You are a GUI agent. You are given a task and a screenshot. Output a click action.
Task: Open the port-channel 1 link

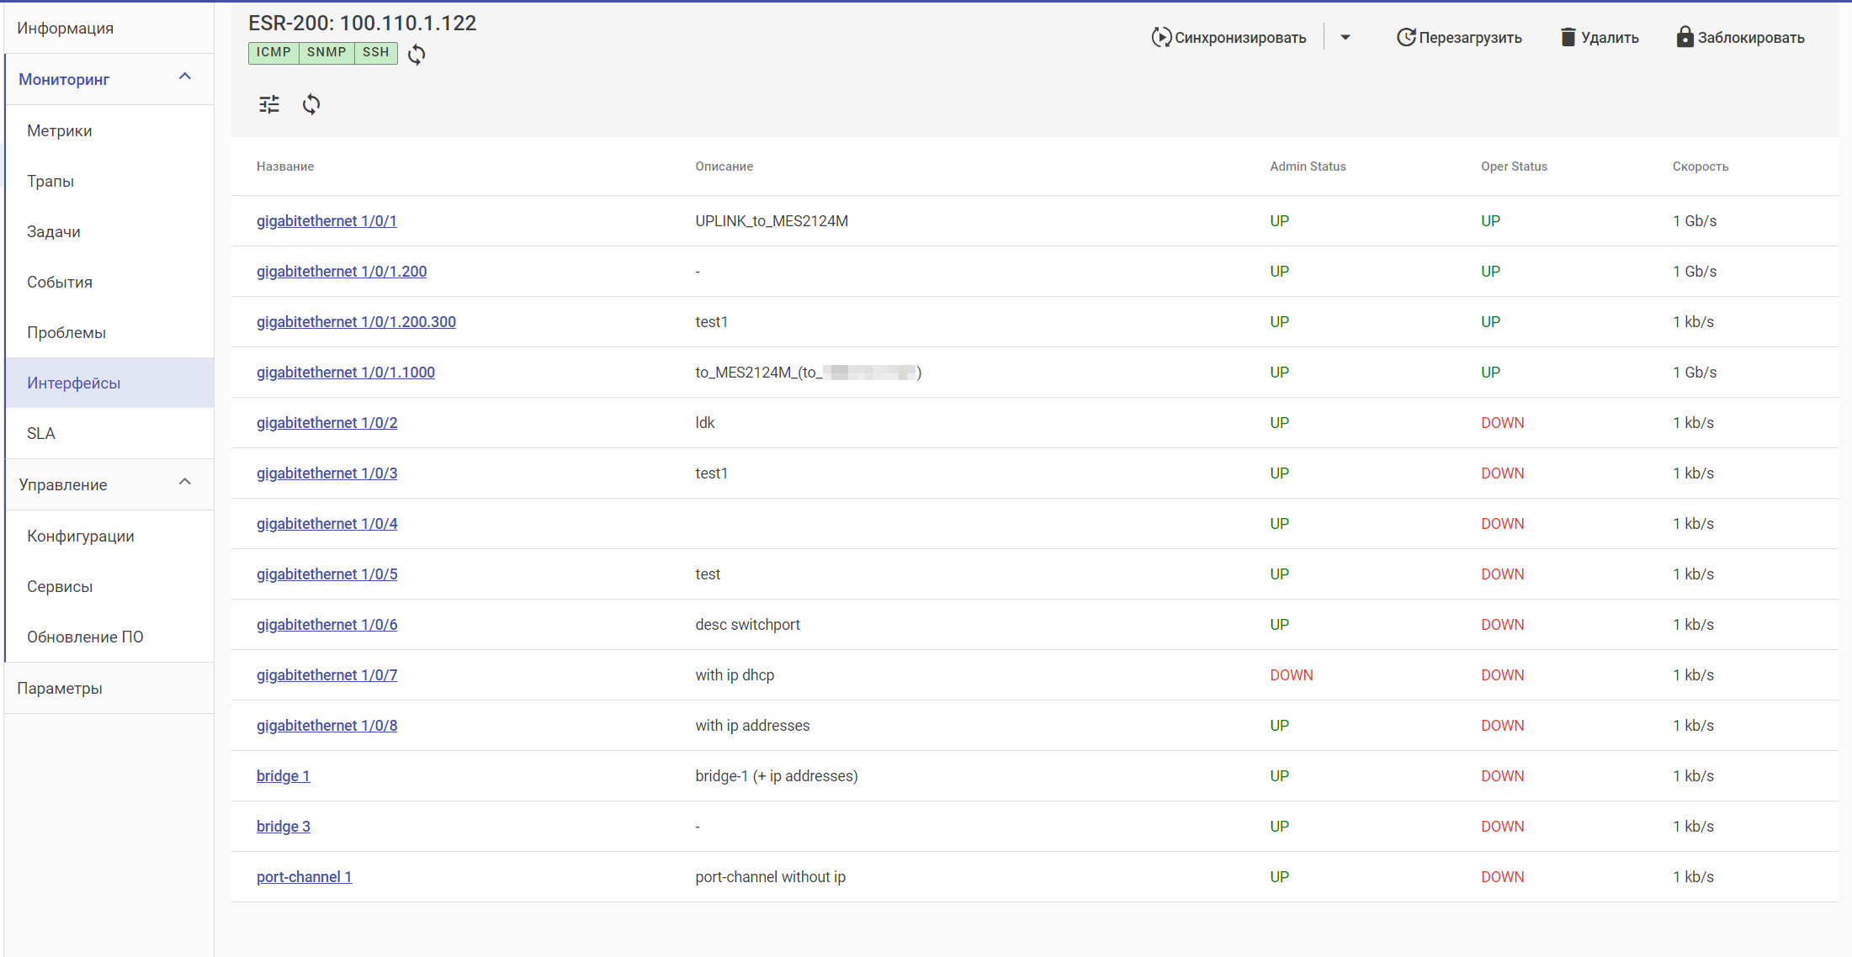(x=304, y=877)
